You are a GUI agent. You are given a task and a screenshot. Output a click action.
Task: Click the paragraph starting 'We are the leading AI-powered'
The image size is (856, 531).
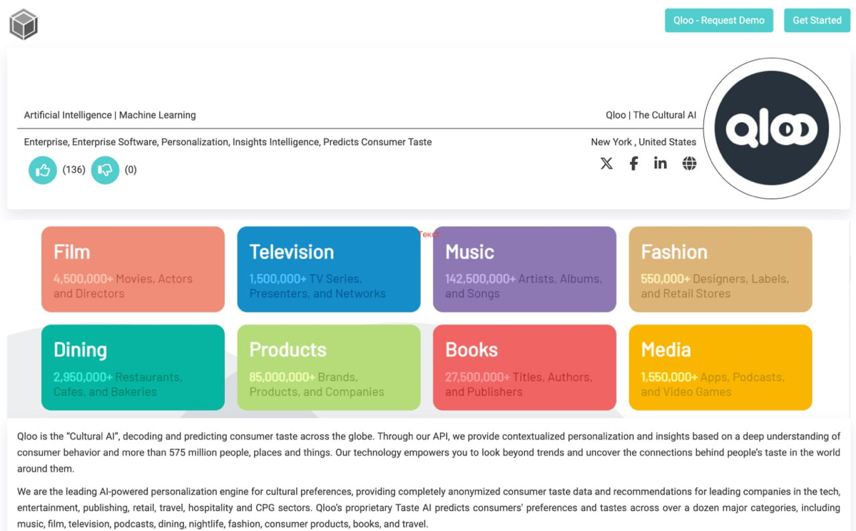click(x=429, y=508)
